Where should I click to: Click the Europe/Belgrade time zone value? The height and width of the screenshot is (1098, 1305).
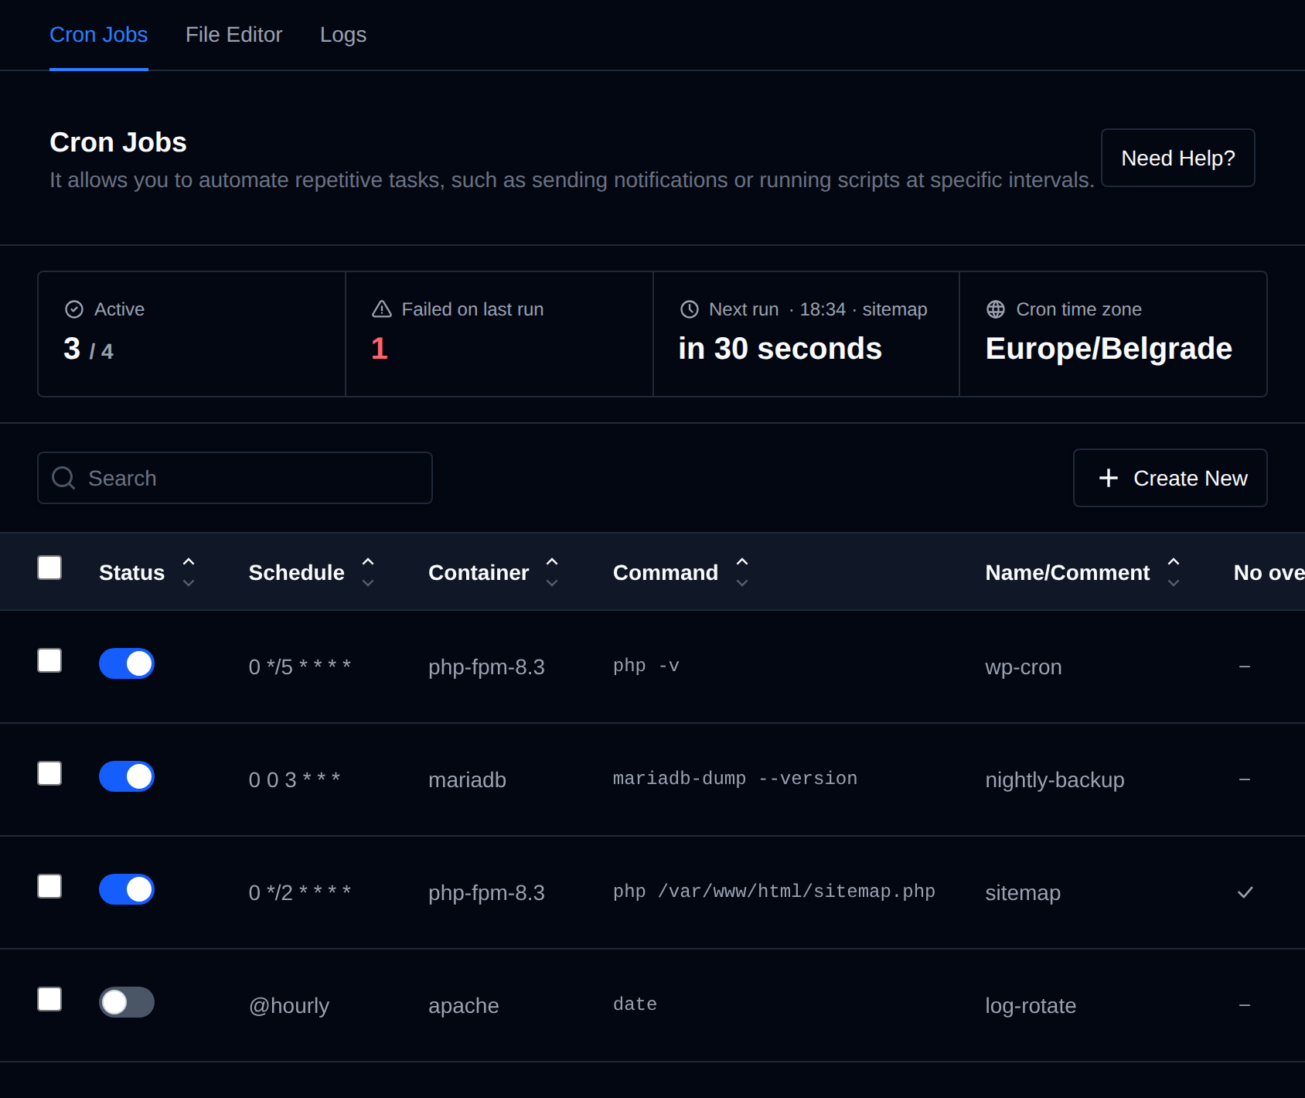click(1109, 349)
